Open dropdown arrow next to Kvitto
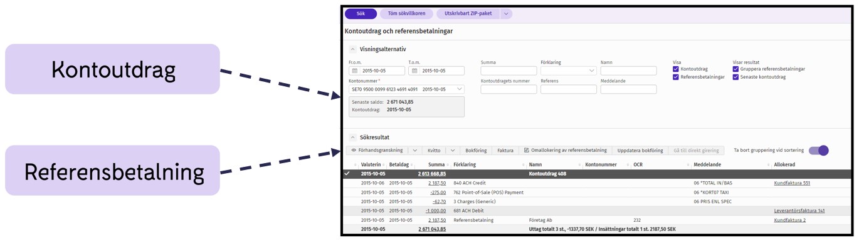 453,151
